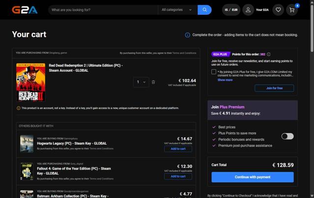Add Hogwarts Legacy to cart
This screenshot has height=198, width=314.
coord(178,149)
